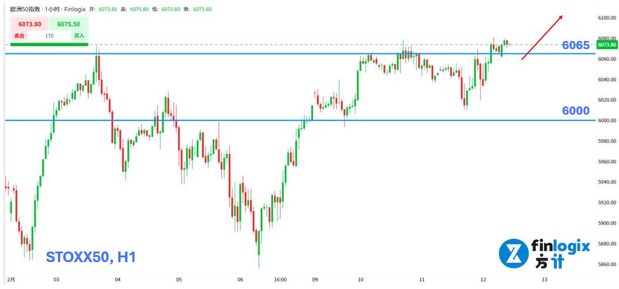
Task: Click the 6100.00 label on price axis
Action: tap(606, 18)
